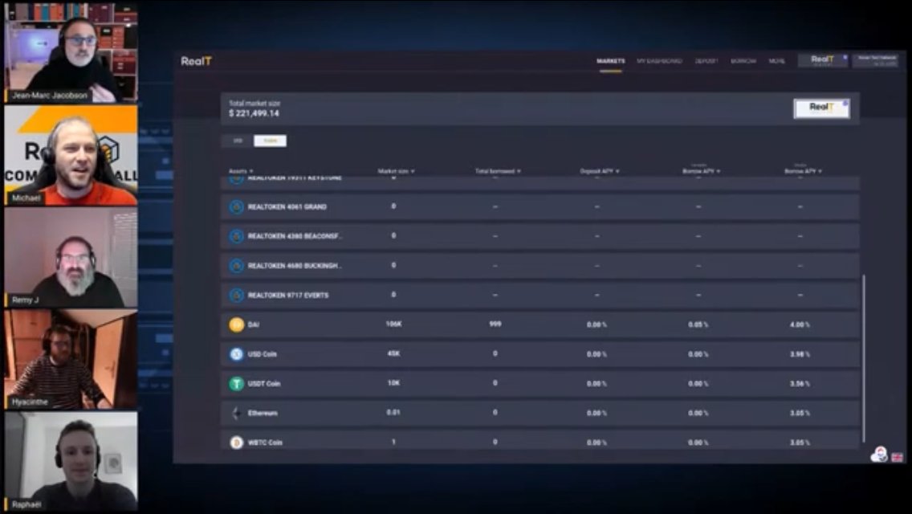The height and width of the screenshot is (514, 912).
Task: Click the REALTOKEN 9717 EVERTS token icon
Action: 236,295
